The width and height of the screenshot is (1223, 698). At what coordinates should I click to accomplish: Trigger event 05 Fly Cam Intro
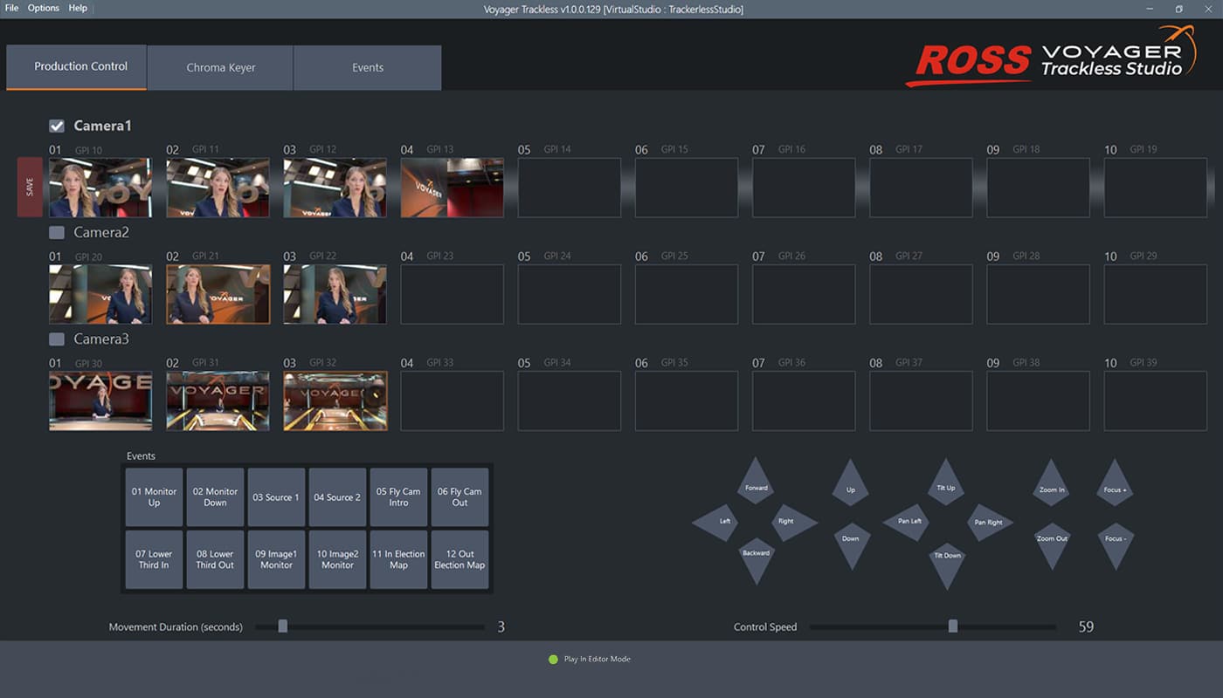point(398,497)
